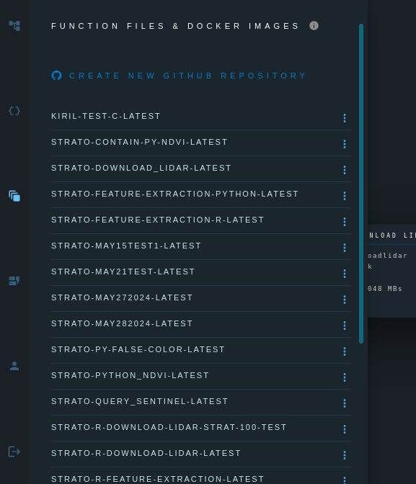This screenshot has width=416, height=484.
Task: Select STRATO-DOWNLOAD_LIDAR-LATEST entry
Action: click(x=141, y=168)
